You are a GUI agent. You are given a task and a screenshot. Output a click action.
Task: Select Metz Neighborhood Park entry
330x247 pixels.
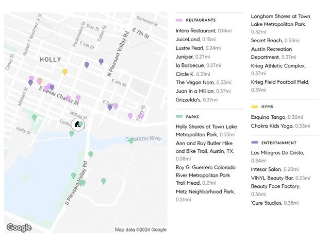click(205, 196)
